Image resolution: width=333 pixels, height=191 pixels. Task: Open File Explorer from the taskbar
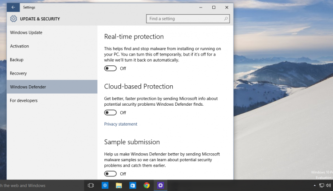(119, 186)
